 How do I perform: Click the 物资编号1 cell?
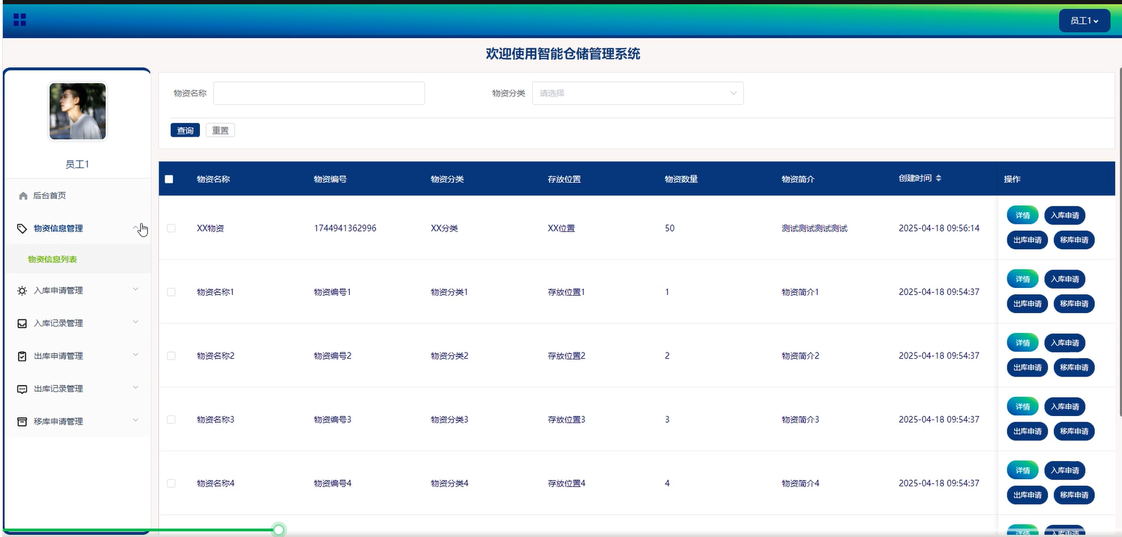click(x=332, y=292)
